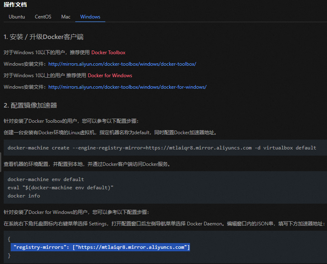Open the Mac tab
327x264 pixels.
[66, 17]
